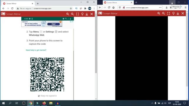189x106 pixels.
Task: Click the WhatsApp QR code
Action: point(47,74)
